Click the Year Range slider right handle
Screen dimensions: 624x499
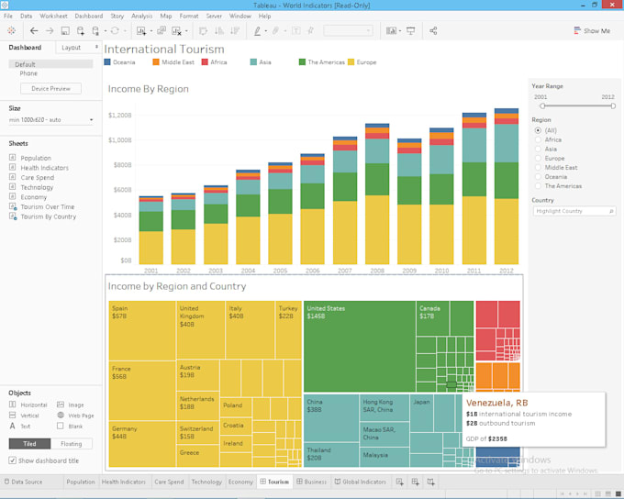point(613,105)
